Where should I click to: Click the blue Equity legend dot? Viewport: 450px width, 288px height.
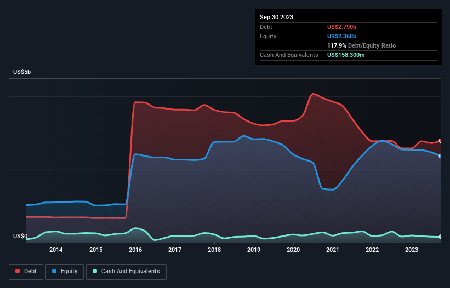(x=54, y=271)
